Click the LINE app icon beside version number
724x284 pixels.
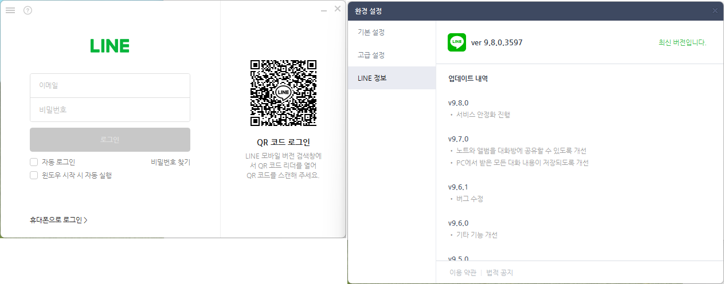point(457,42)
